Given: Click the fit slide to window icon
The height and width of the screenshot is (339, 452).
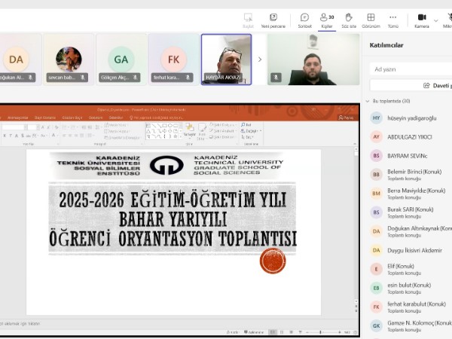Looking at the screenshot, I should [x=355, y=332].
